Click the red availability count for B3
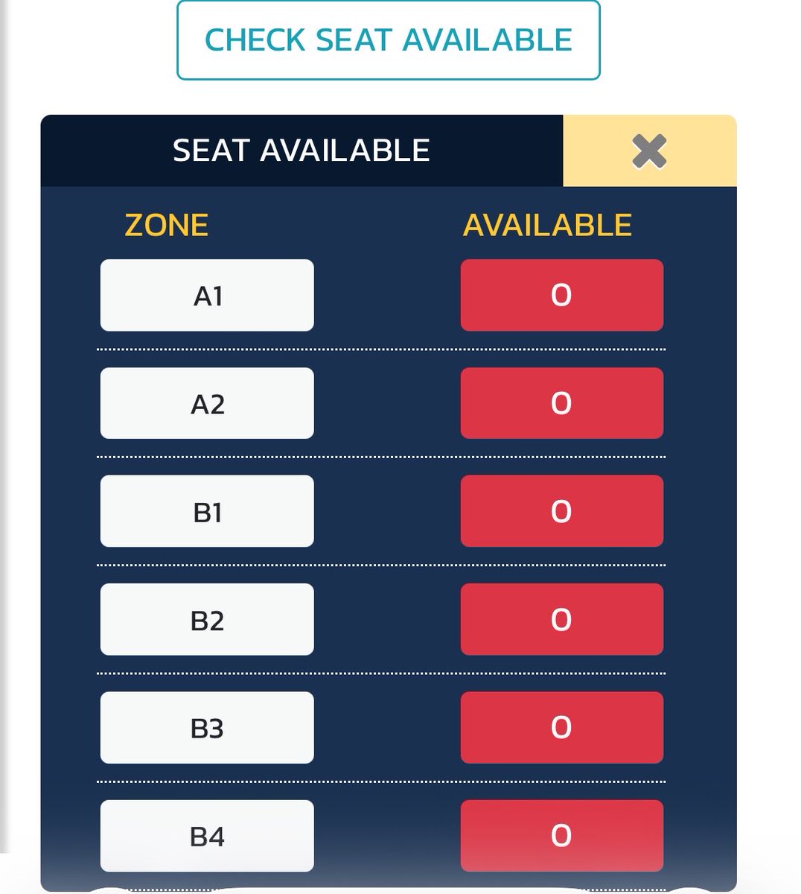 pyautogui.click(x=561, y=727)
